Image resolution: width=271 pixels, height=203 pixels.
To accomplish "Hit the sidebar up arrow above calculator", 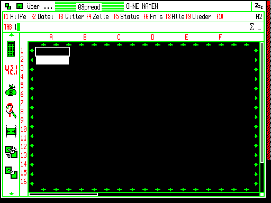I will click(x=12, y=35).
